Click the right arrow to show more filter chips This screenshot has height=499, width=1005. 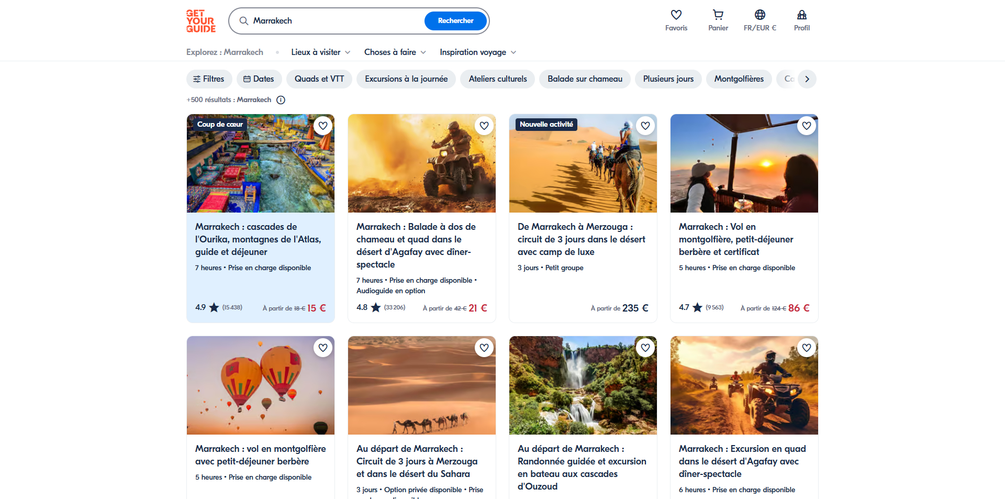(x=807, y=79)
